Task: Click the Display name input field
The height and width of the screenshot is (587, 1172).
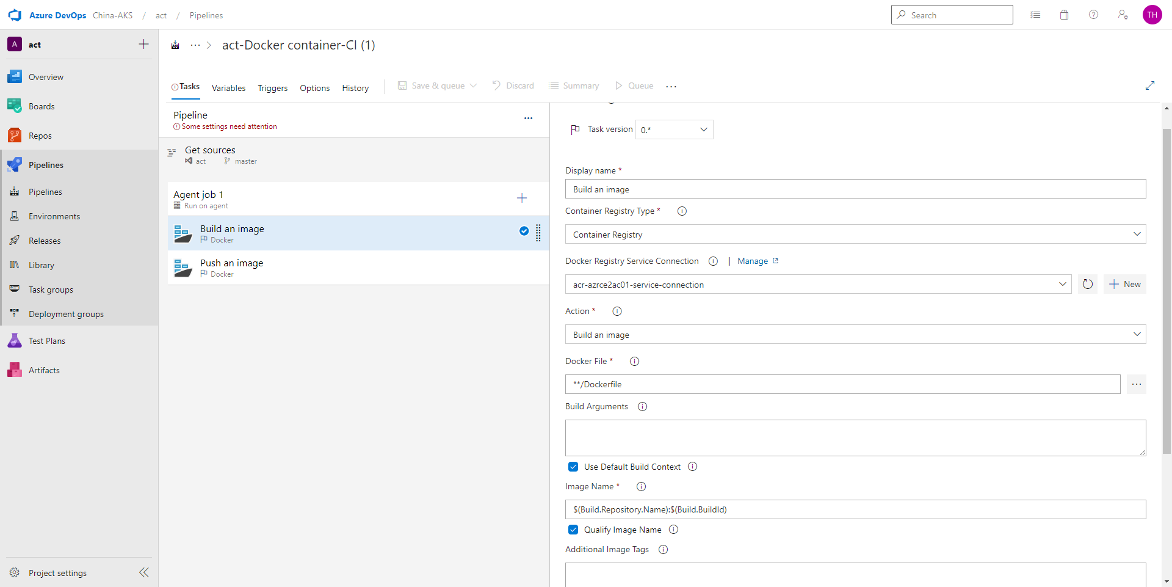Action: pyautogui.click(x=855, y=189)
